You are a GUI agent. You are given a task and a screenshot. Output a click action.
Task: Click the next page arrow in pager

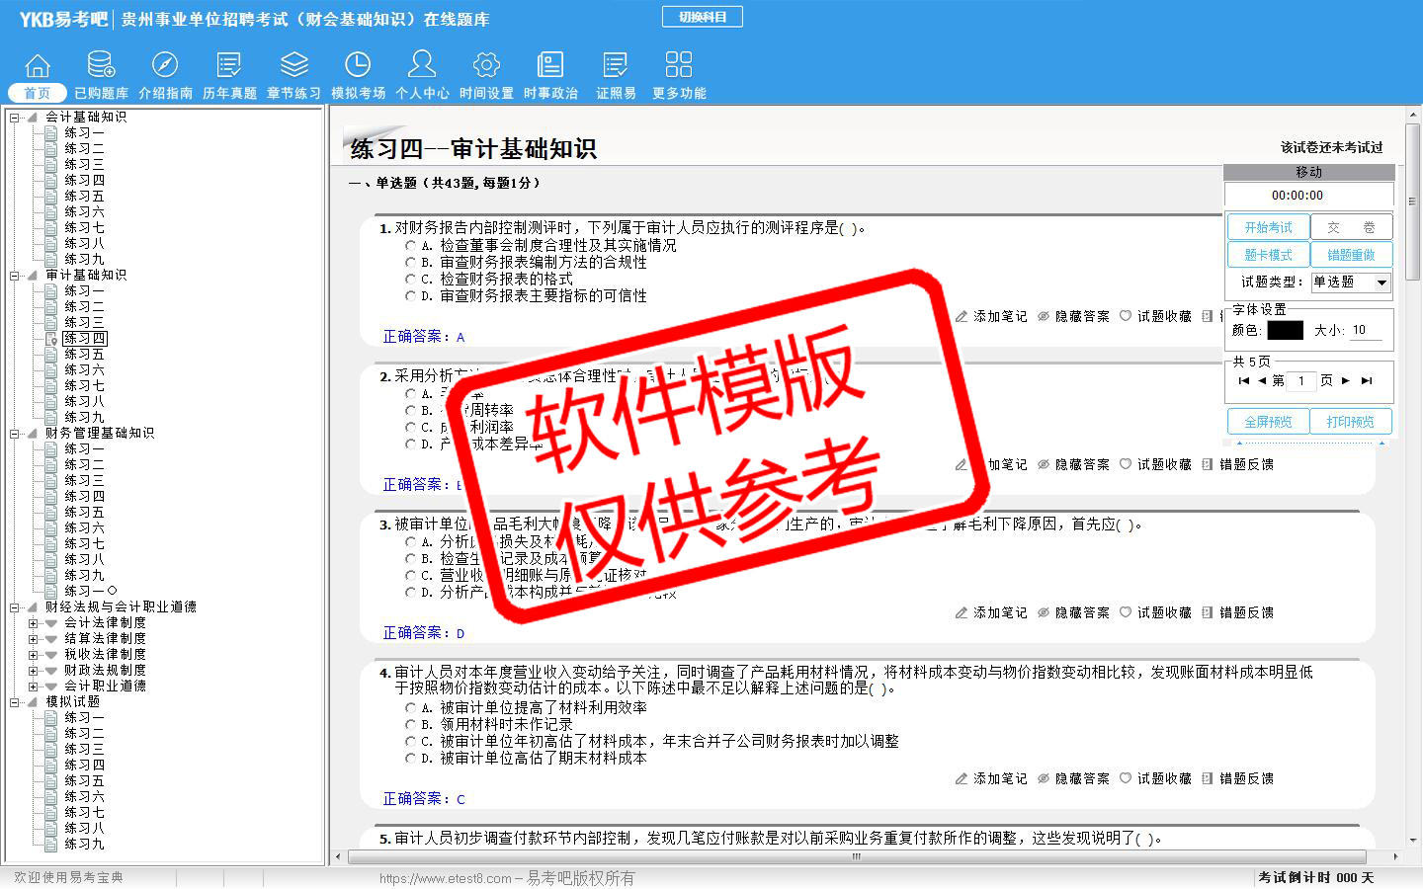click(x=1346, y=380)
